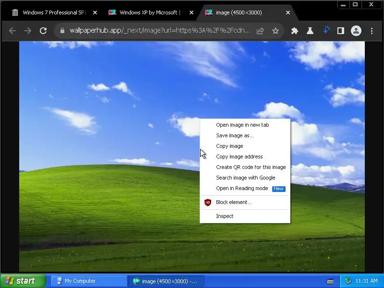The image size is (384, 288).
Task: Choose Search image with Google
Action: 245,178
